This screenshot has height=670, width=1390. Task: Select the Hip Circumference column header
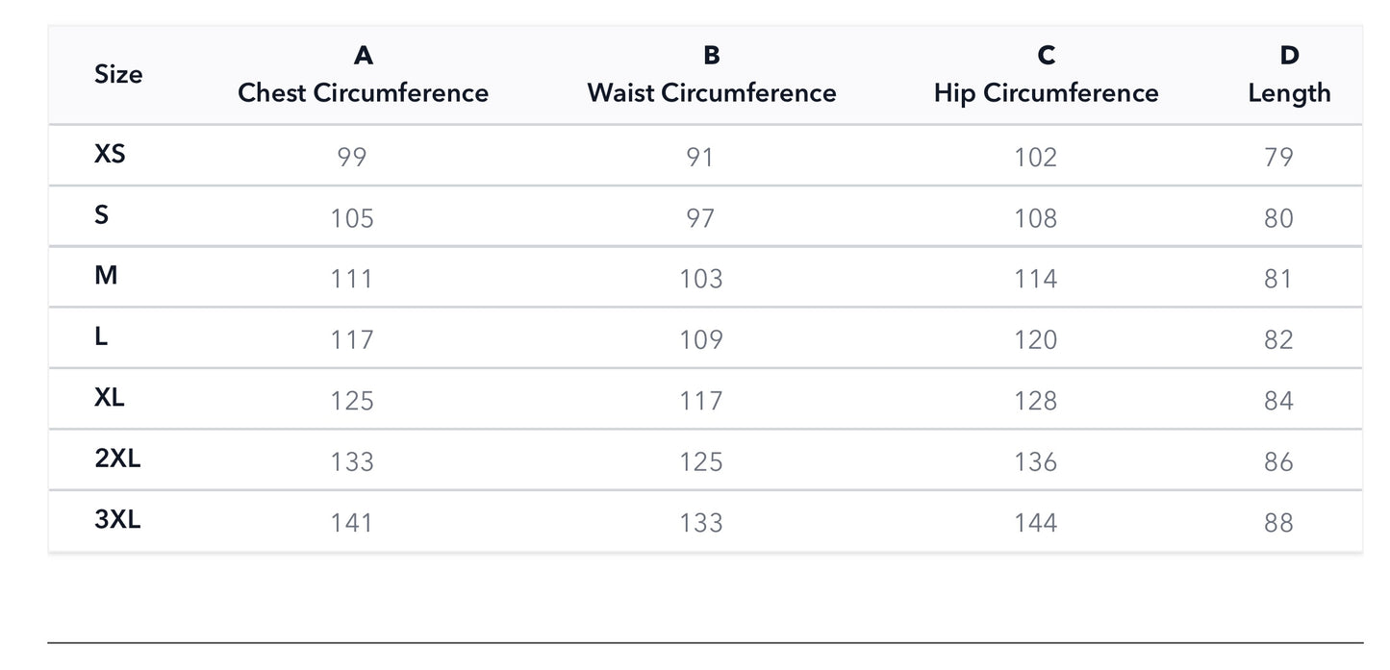(1046, 92)
